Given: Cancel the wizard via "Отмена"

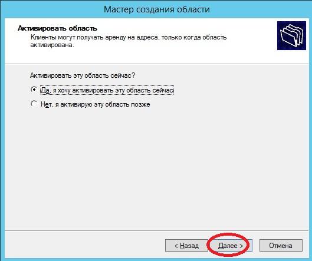Looking at the screenshot, I should point(281,246).
